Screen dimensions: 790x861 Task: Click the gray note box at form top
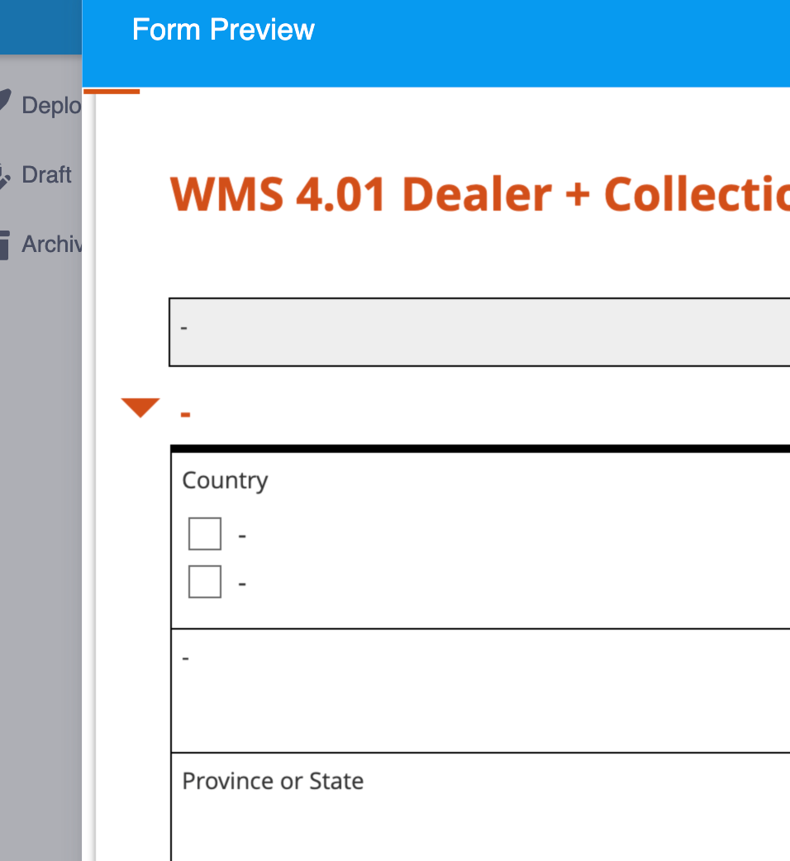pyautogui.click(x=479, y=331)
